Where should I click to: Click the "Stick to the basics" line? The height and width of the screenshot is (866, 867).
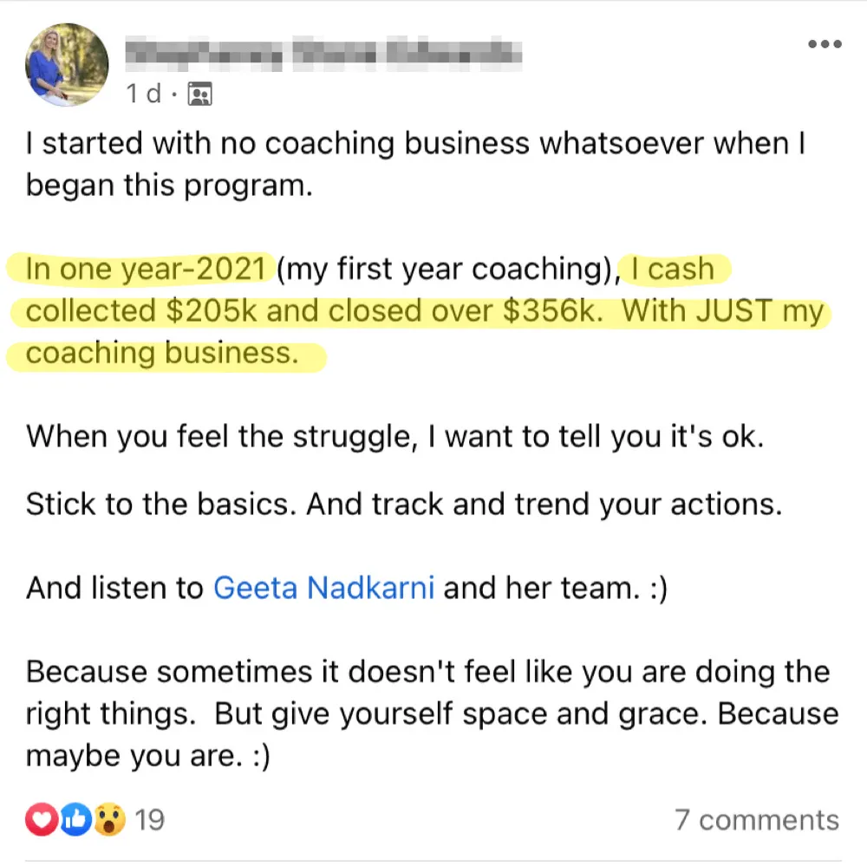click(x=403, y=504)
